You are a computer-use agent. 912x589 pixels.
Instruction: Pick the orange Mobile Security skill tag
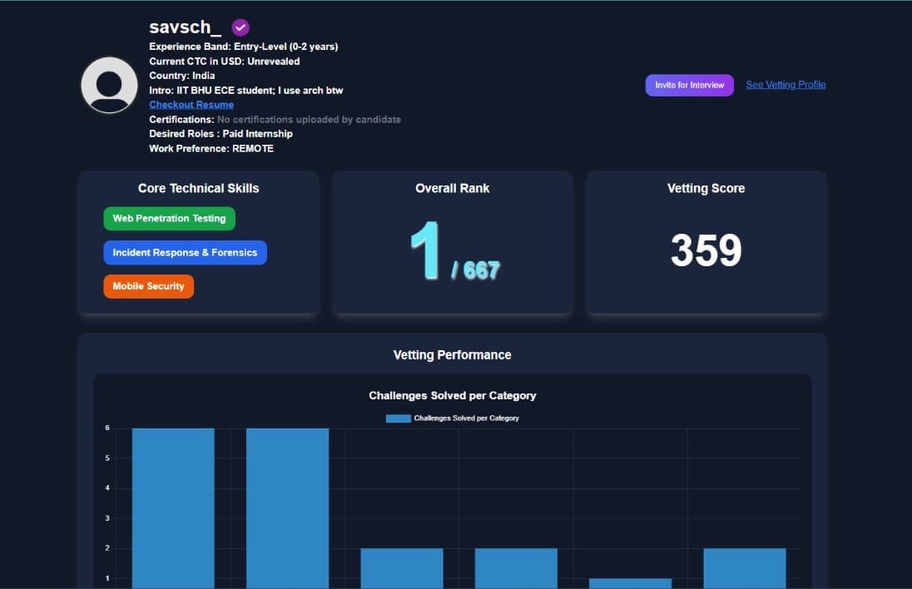pyautogui.click(x=148, y=286)
